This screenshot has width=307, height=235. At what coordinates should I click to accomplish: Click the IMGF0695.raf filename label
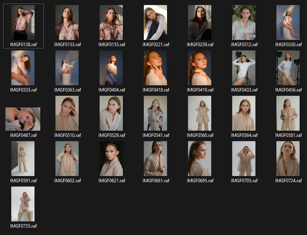pos(200,181)
